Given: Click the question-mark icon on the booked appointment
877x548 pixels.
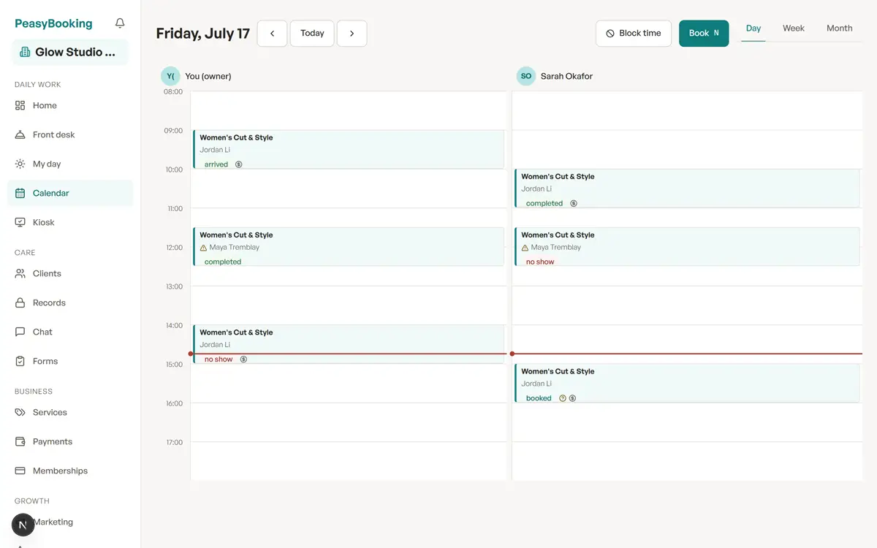Looking at the screenshot, I should pos(563,398).
